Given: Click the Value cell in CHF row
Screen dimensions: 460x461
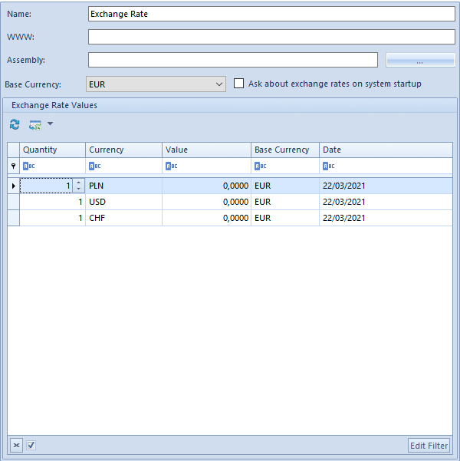Looking at the screenshot, I should click(x=206, y=218).
